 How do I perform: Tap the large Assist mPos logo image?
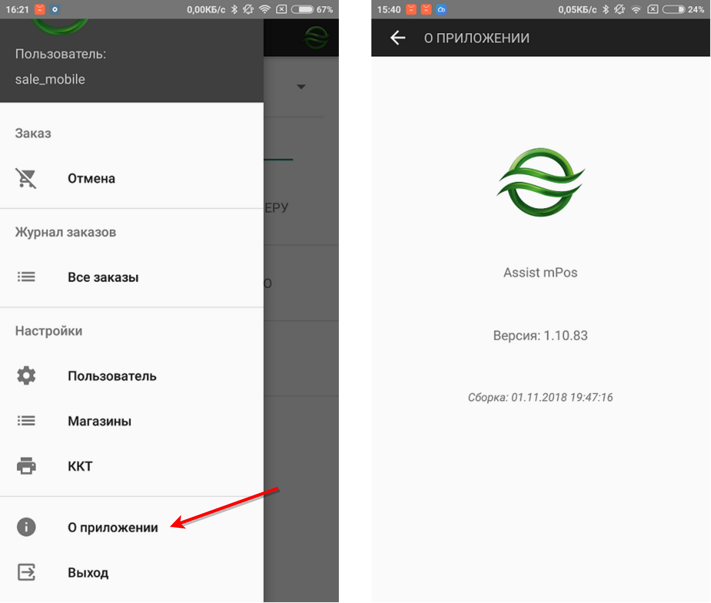click(540, 182)
